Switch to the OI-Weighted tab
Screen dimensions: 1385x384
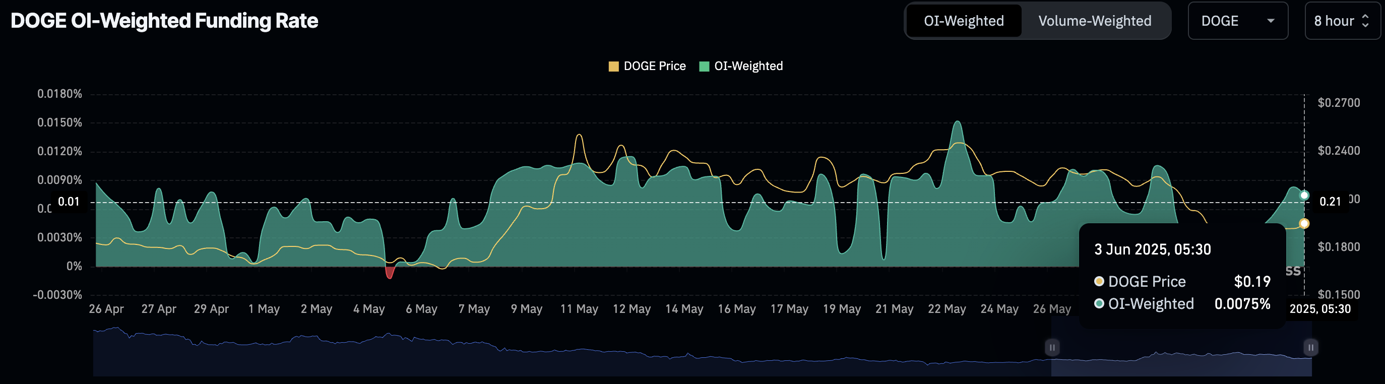(964, 21)
